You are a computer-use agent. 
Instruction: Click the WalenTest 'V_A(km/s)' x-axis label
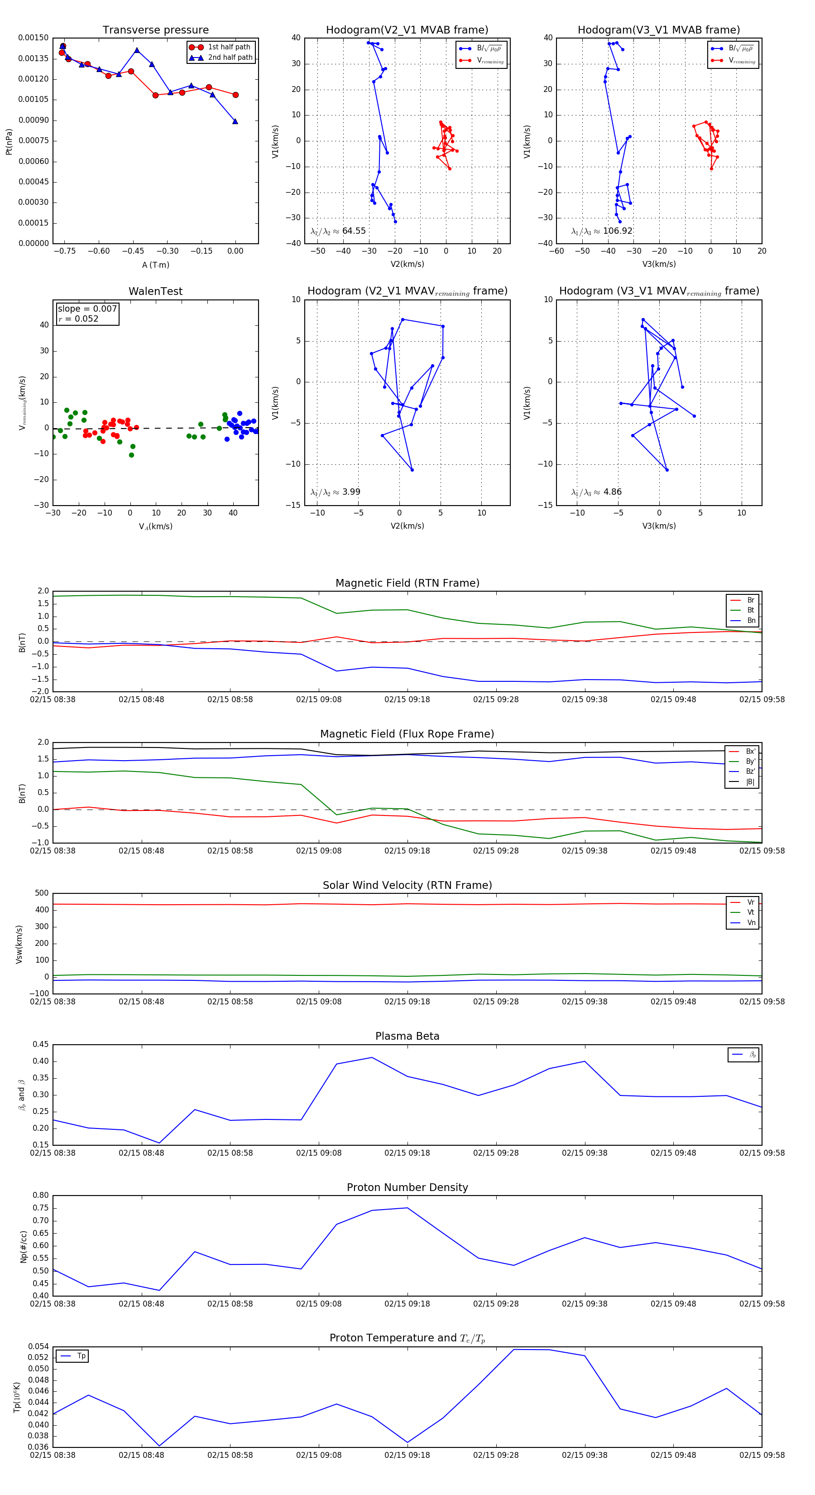[155, 526]
